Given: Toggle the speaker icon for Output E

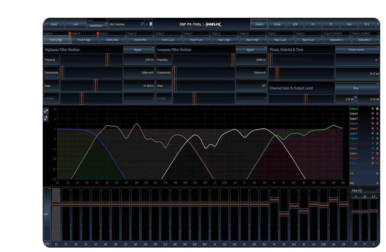Looking at the screenshot, I should 372,128.
